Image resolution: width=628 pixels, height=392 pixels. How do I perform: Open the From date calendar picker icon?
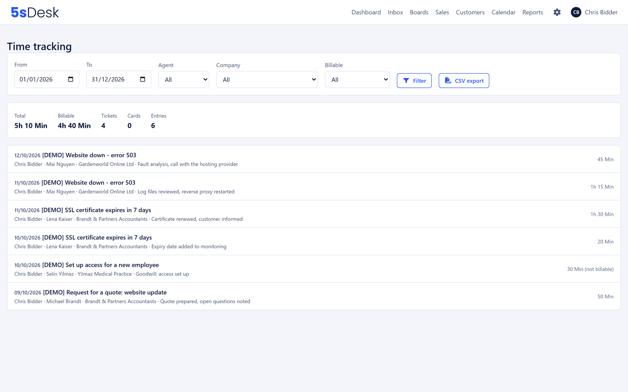(x=71, y=79)
